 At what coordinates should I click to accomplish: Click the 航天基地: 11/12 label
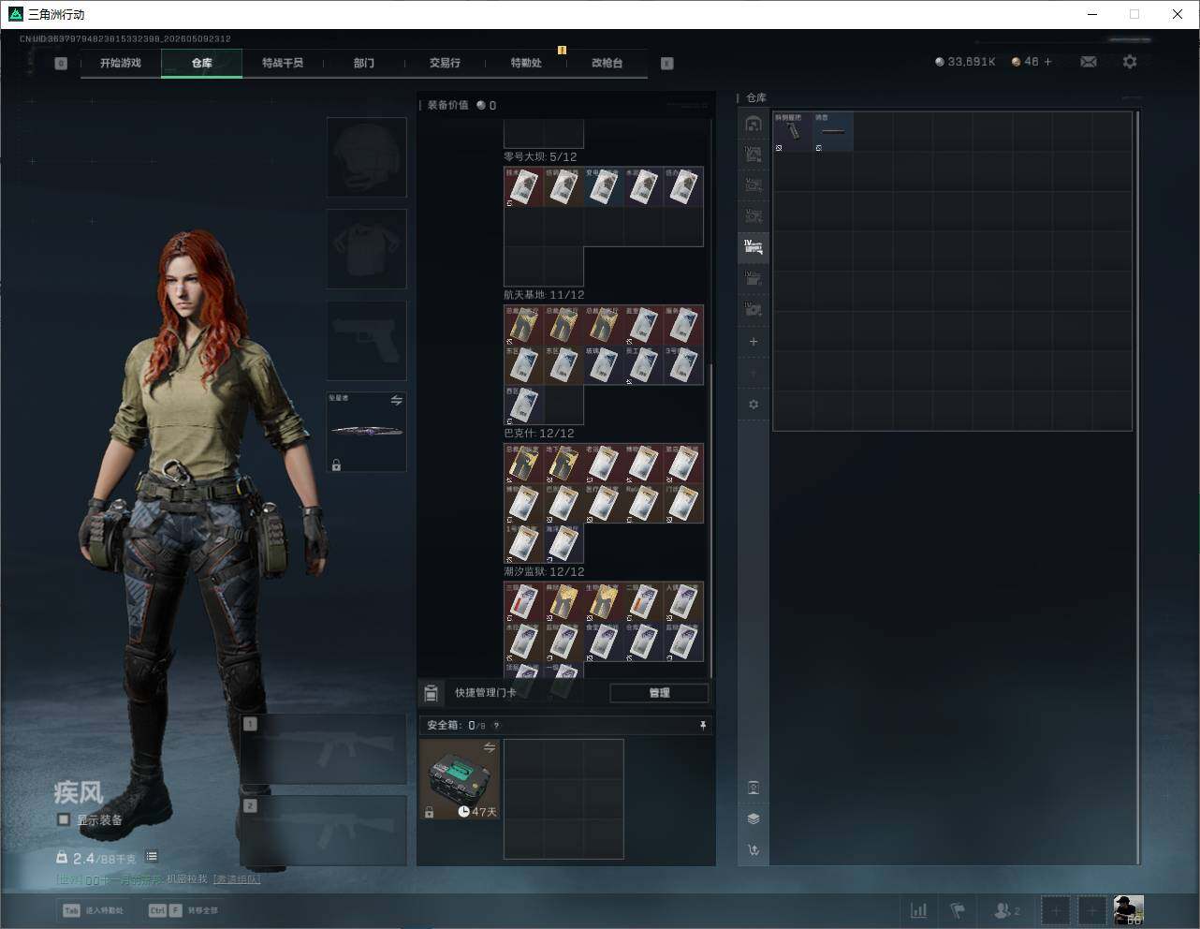544,295
